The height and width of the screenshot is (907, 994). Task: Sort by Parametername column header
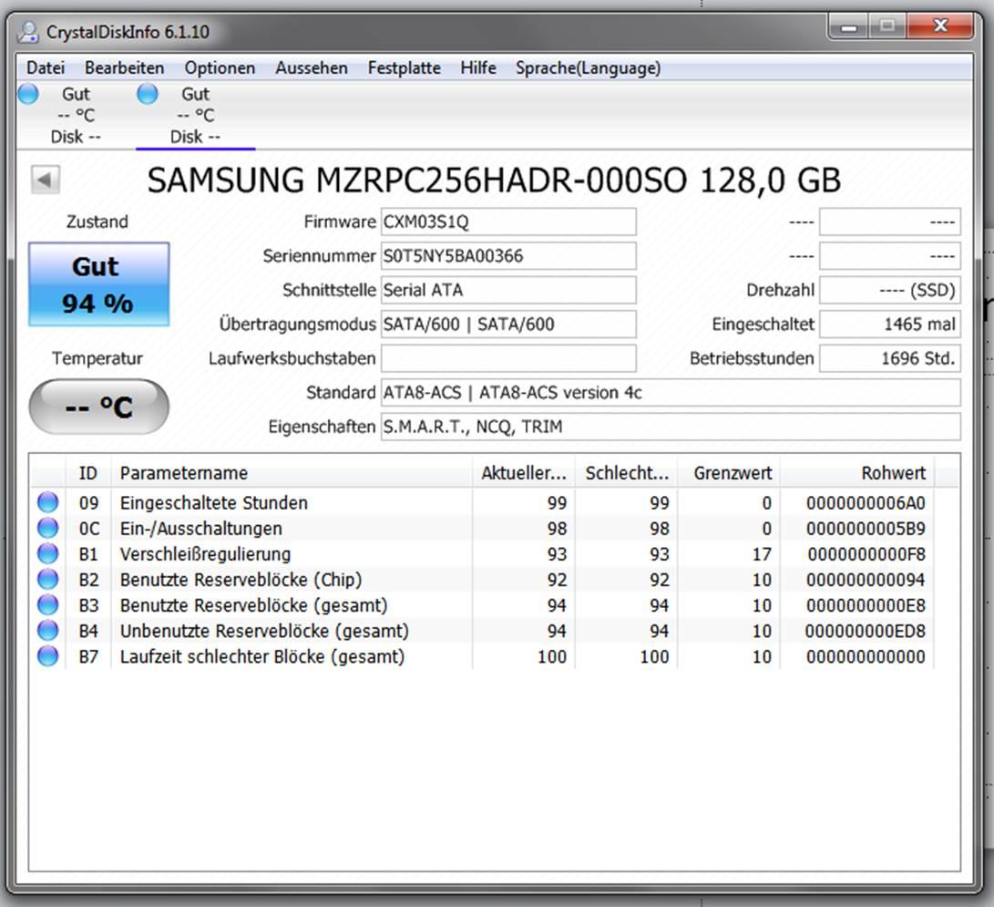pyautogui.click(x=292, y=473)
